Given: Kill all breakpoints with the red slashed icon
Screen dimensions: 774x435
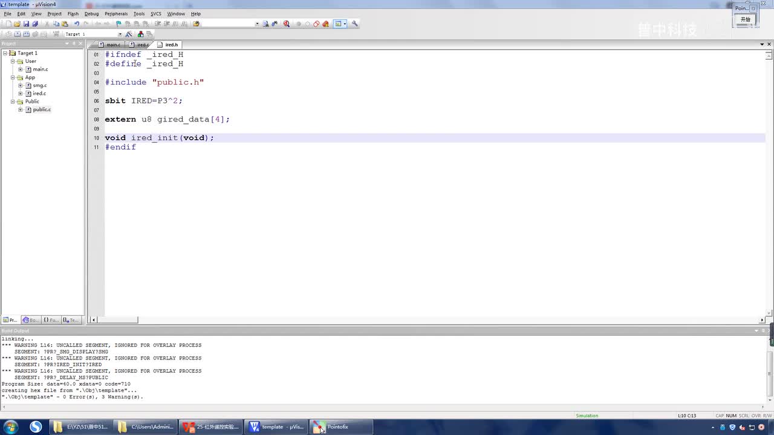Looking at the screenshot, I should pyautogui.click(x=325, y=24).
